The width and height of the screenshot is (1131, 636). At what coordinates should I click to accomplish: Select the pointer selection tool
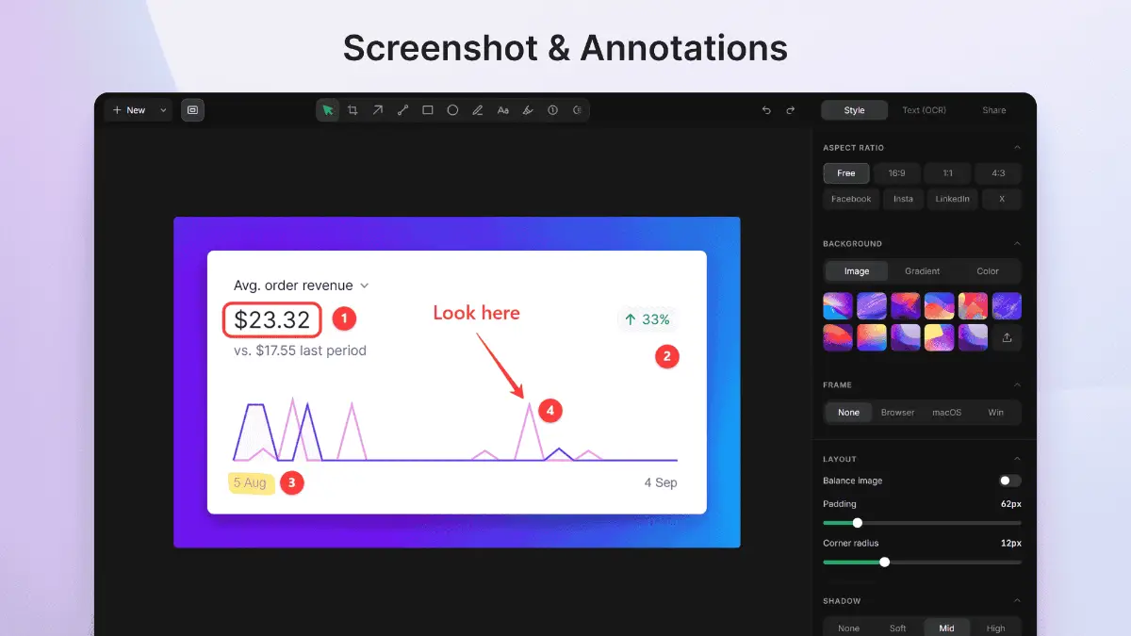(x=328, y=110)
